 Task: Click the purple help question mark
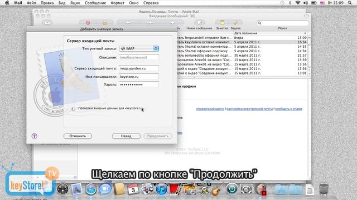pos(35,136)
